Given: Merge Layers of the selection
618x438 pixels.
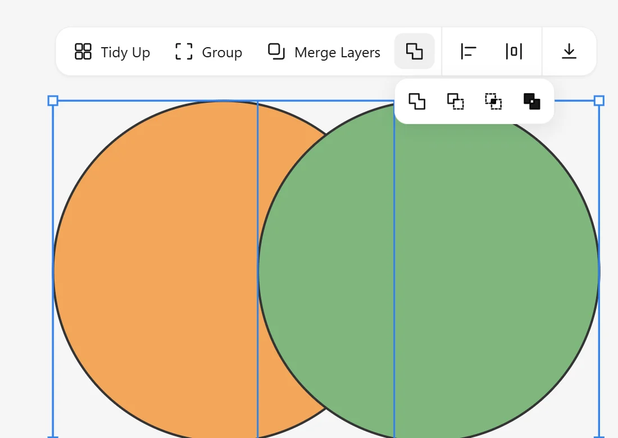Looking at the screenshot, I should [x=324, y=52].
